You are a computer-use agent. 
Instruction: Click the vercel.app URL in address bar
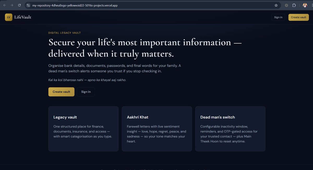pos(75,5)
